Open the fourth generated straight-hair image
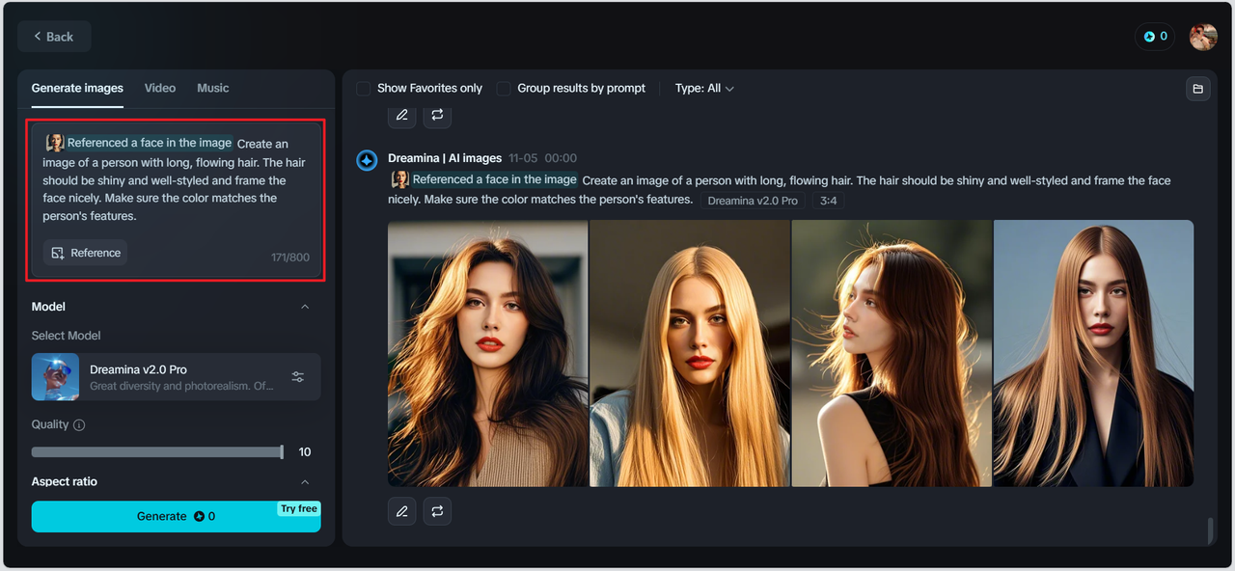The height and width of the screenshot is (571, 1235). (1093, 353)
